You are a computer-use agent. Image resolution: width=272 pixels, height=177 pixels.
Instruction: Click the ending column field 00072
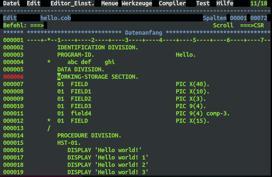point(259,18)
